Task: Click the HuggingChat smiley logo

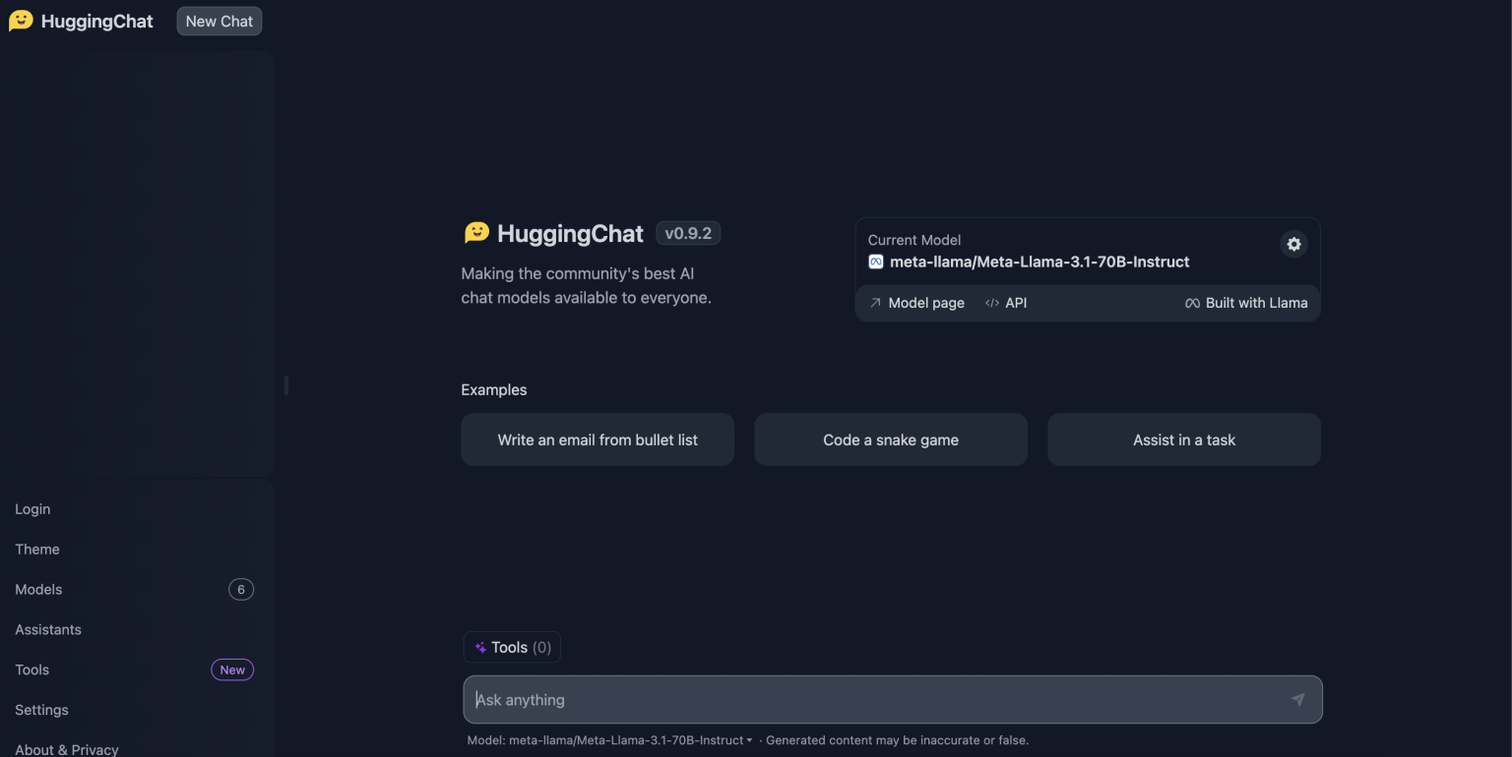Action: [x=21, y=20]
